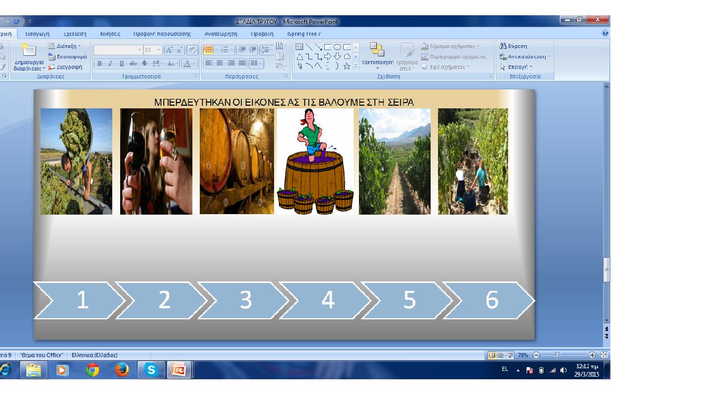Select the Text Box shape

299,47
